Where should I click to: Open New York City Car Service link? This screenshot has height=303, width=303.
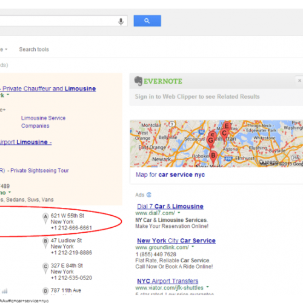click(x=176, y=241)
